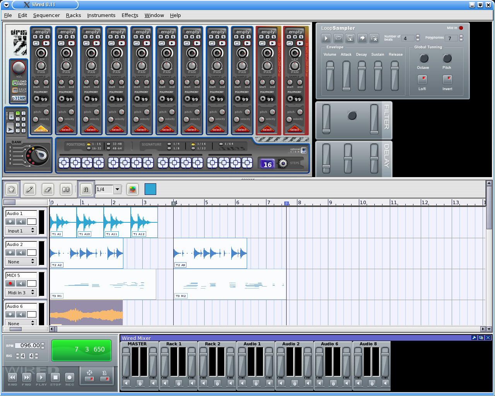Click the transport REC button
The width and height of the screenshot is (495, 396).
[70, 377]
